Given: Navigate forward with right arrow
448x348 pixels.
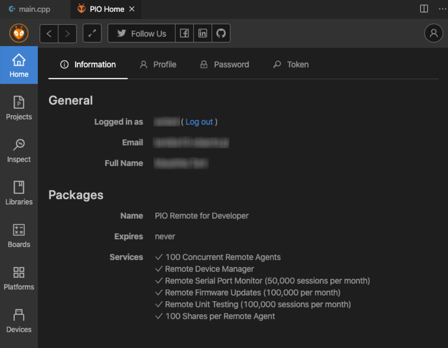Looking at the screenshot, I should [x=67, y=33].
